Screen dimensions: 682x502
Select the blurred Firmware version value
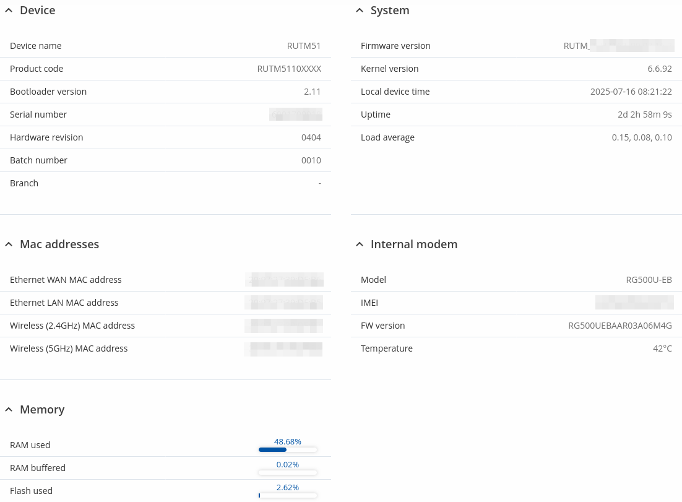pos(619,46)
